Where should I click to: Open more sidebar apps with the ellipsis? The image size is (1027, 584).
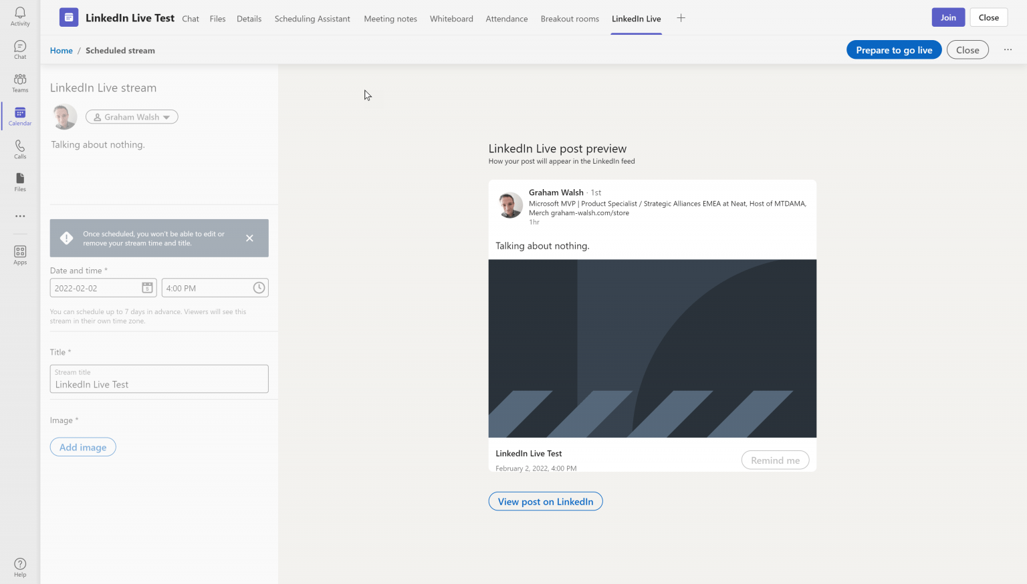tap(19, 216)
